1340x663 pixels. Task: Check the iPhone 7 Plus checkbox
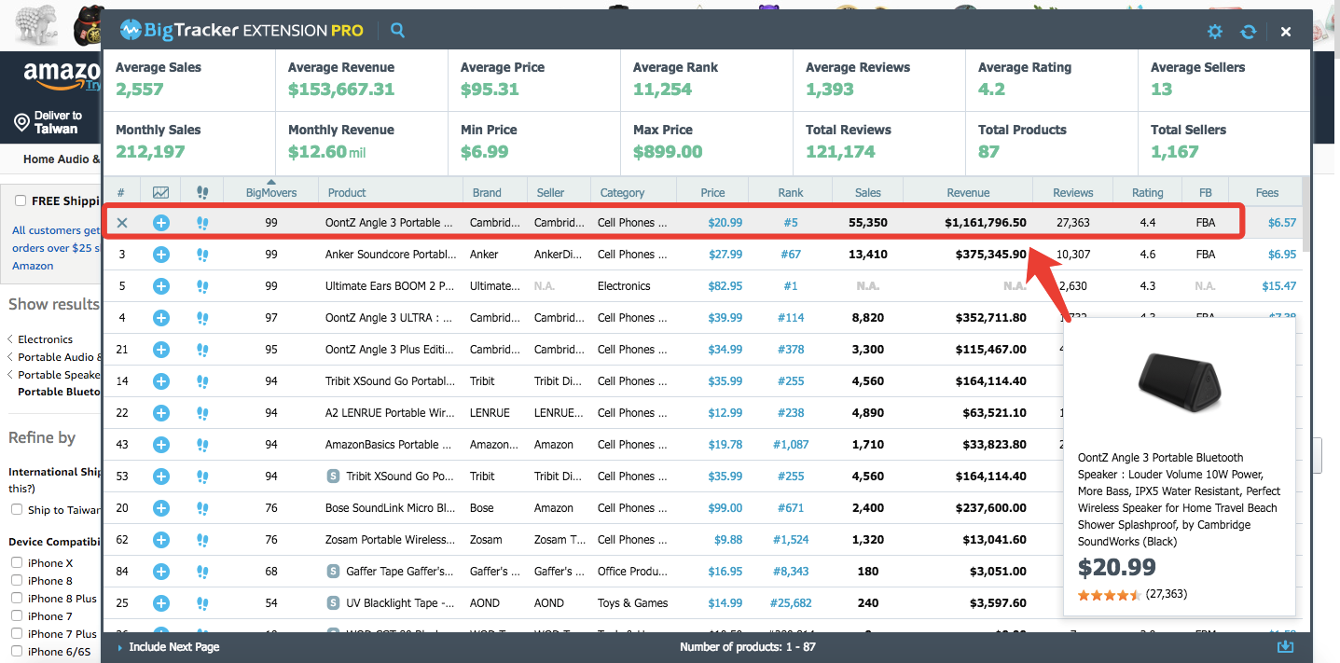[17, 634]
